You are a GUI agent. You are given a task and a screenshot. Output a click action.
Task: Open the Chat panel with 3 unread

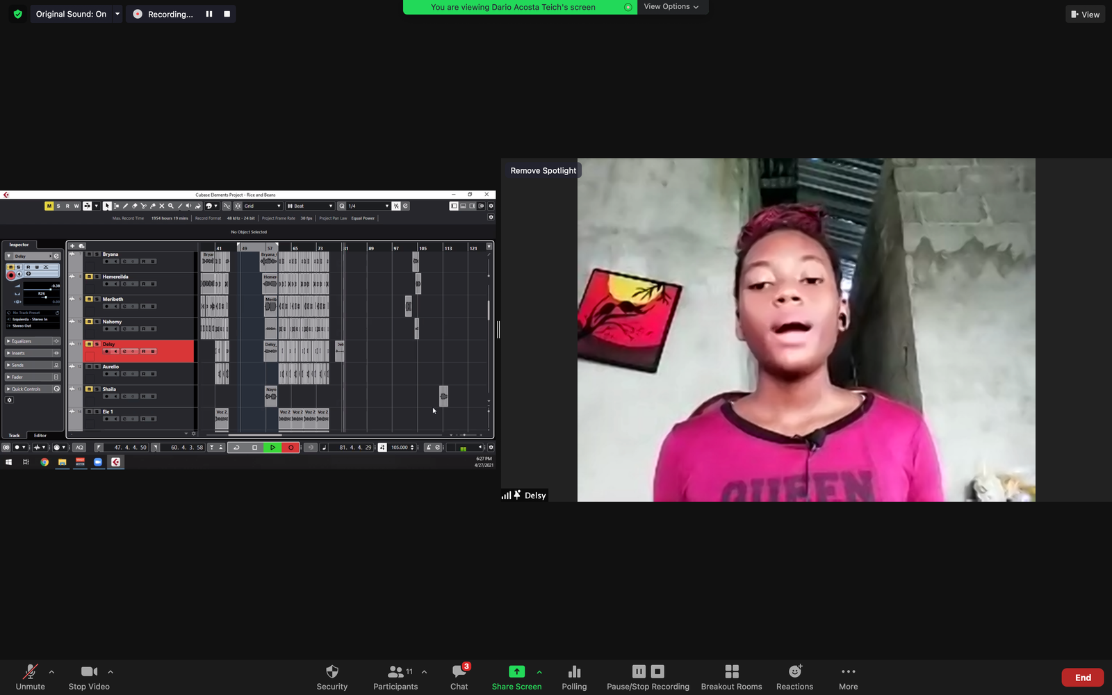click(x=459, y=677)
